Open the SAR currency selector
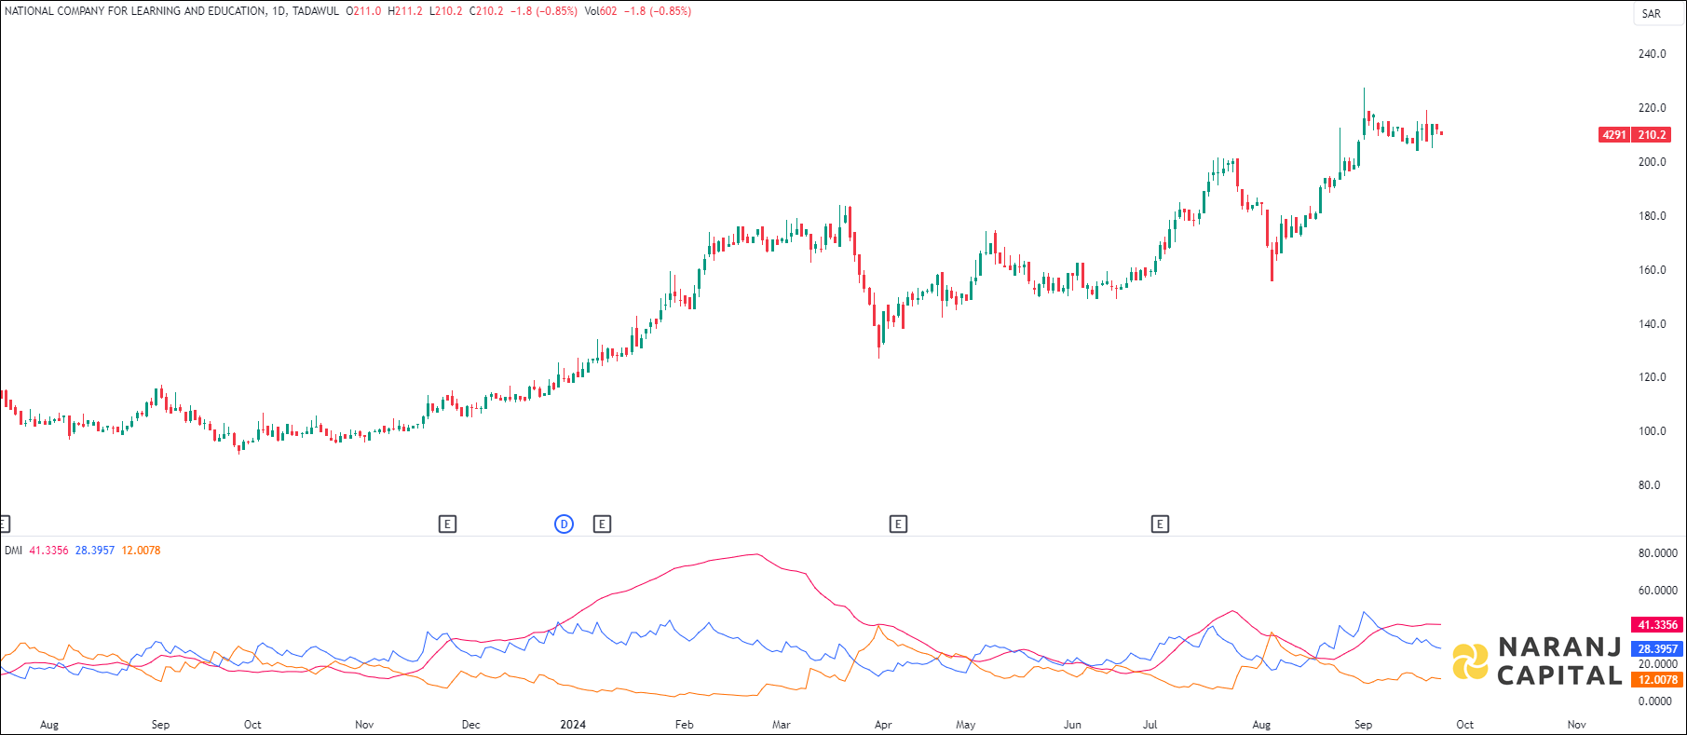This screenshot has height=735, width=1687. coord(1651,14)
